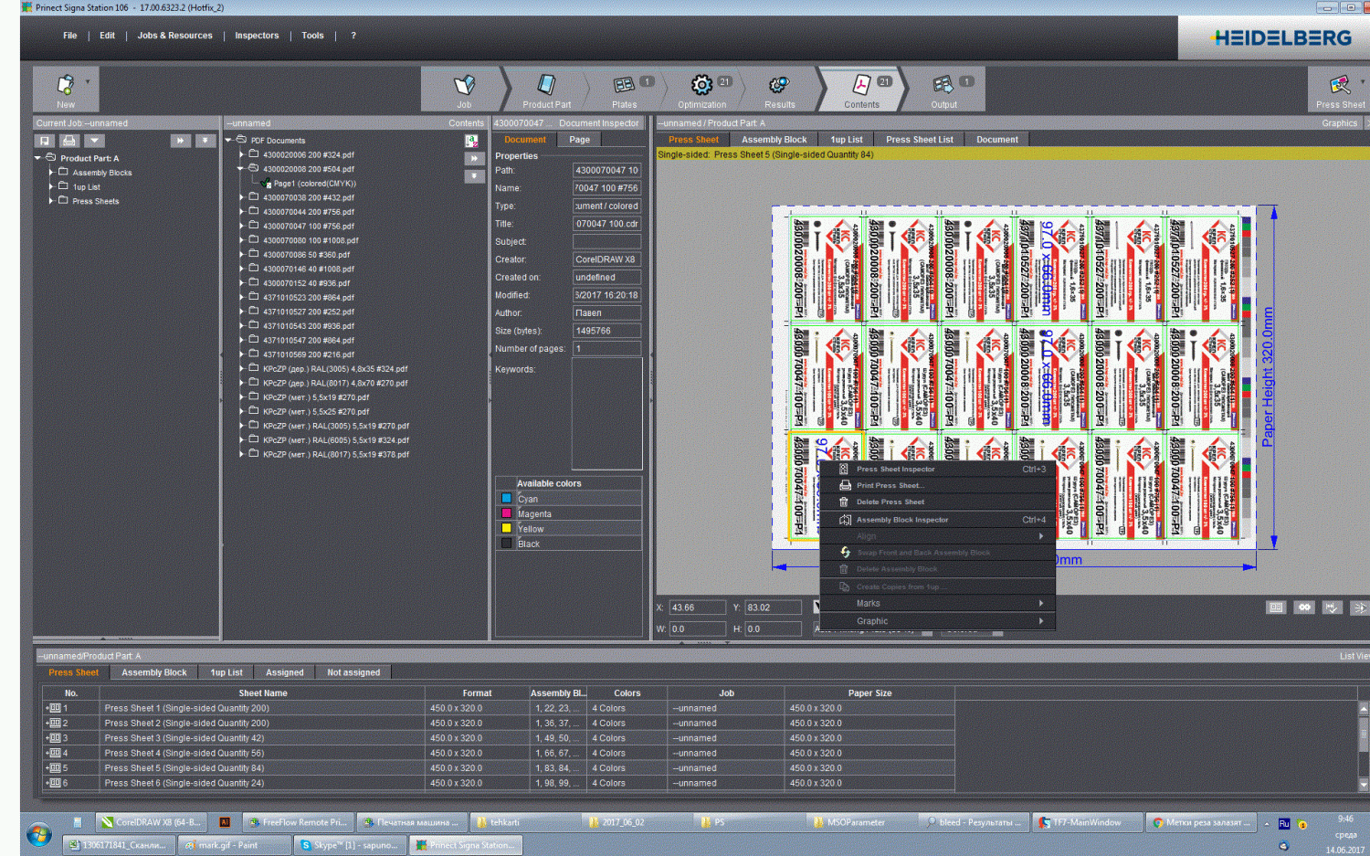The width and height of the screenshot is (1370, 856).
Task: Click the gears icon below graphics preview
Action: (x=1304, y=607)
